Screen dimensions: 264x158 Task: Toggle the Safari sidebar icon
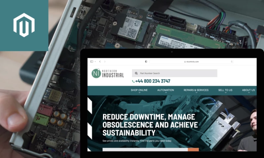[92, 62]
